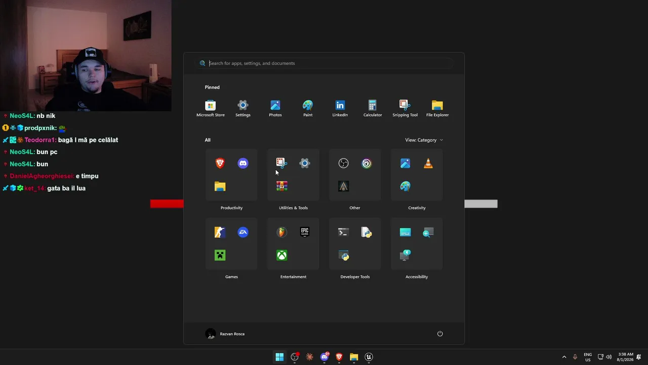Open Discord in the Productivity group

coord(243,163)
